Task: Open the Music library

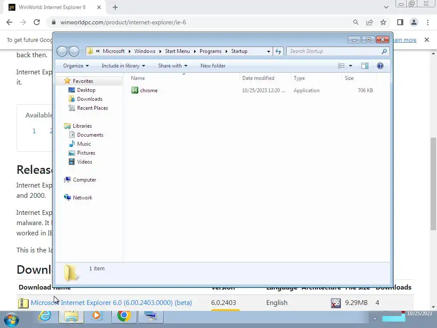Action: (x=84, y=143)
